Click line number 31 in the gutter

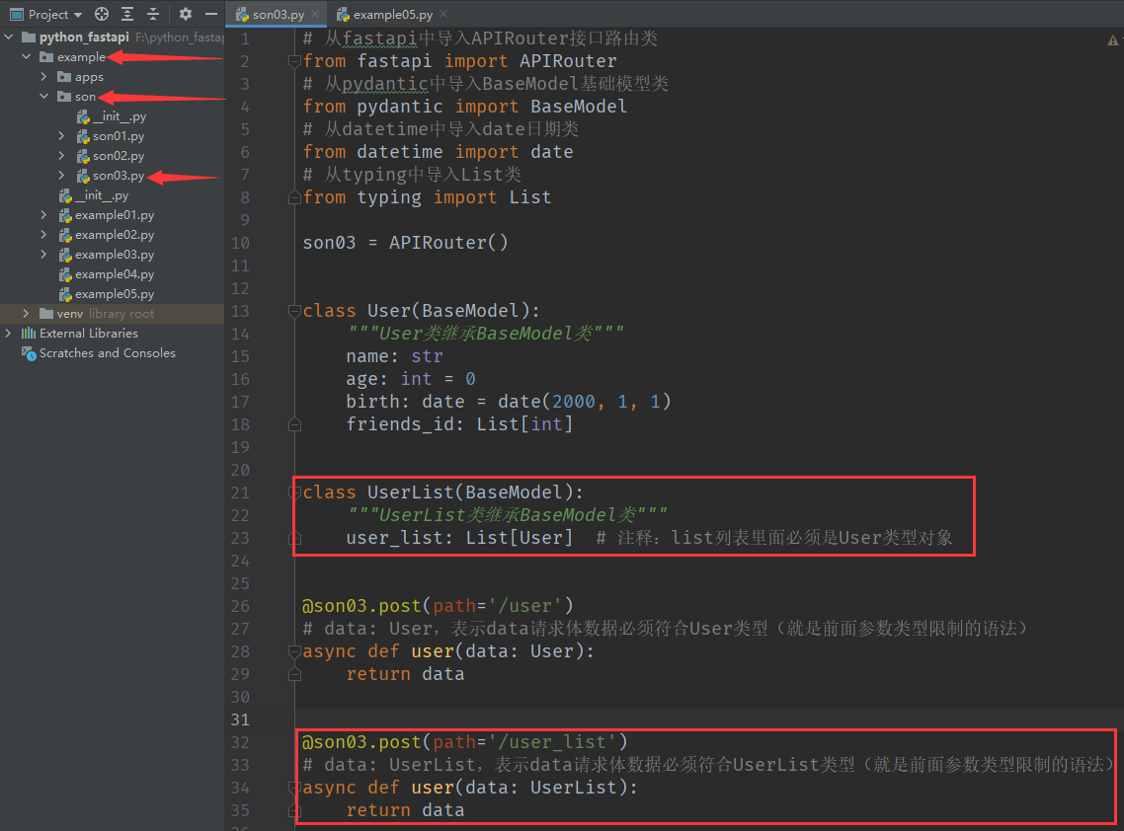pos(240,719)
